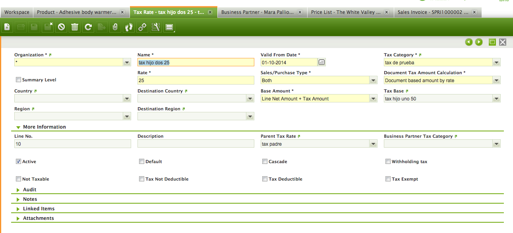Viewport: 513px width, 233px height.
Task: Tick the Withholding tax checkbox
Action: pyautogui.click(x=388, y=162)
